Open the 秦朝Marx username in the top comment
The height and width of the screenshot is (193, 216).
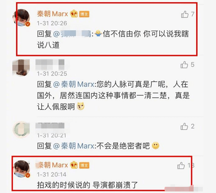pos(53,14)
